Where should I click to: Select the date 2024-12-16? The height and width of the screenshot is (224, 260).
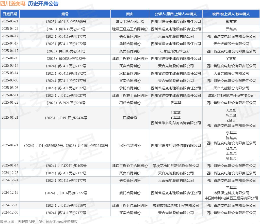point(10,193)
